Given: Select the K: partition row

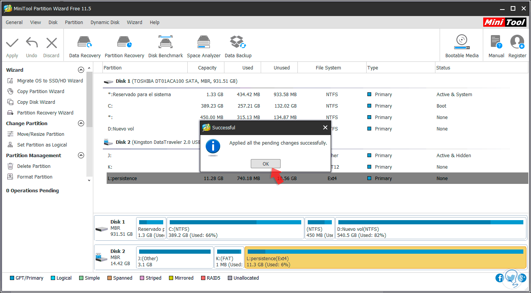Looking at the screenshot, I should click(317, 167).
